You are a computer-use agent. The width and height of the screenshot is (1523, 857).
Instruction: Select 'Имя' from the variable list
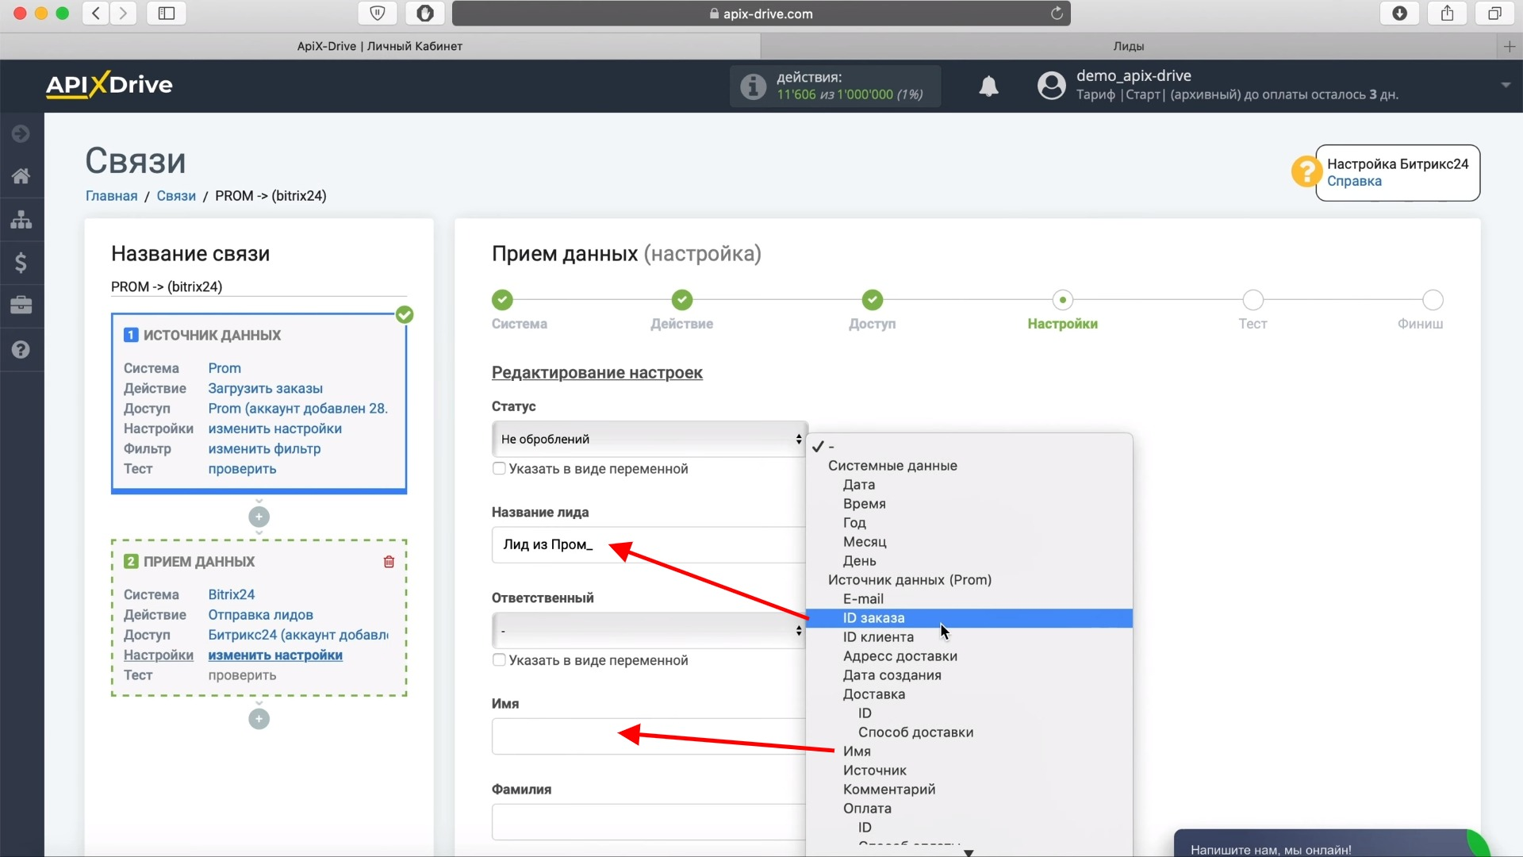coord(969,751)
